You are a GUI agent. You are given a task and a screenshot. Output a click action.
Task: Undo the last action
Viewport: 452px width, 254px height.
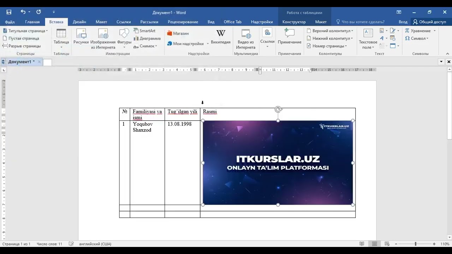23,12
